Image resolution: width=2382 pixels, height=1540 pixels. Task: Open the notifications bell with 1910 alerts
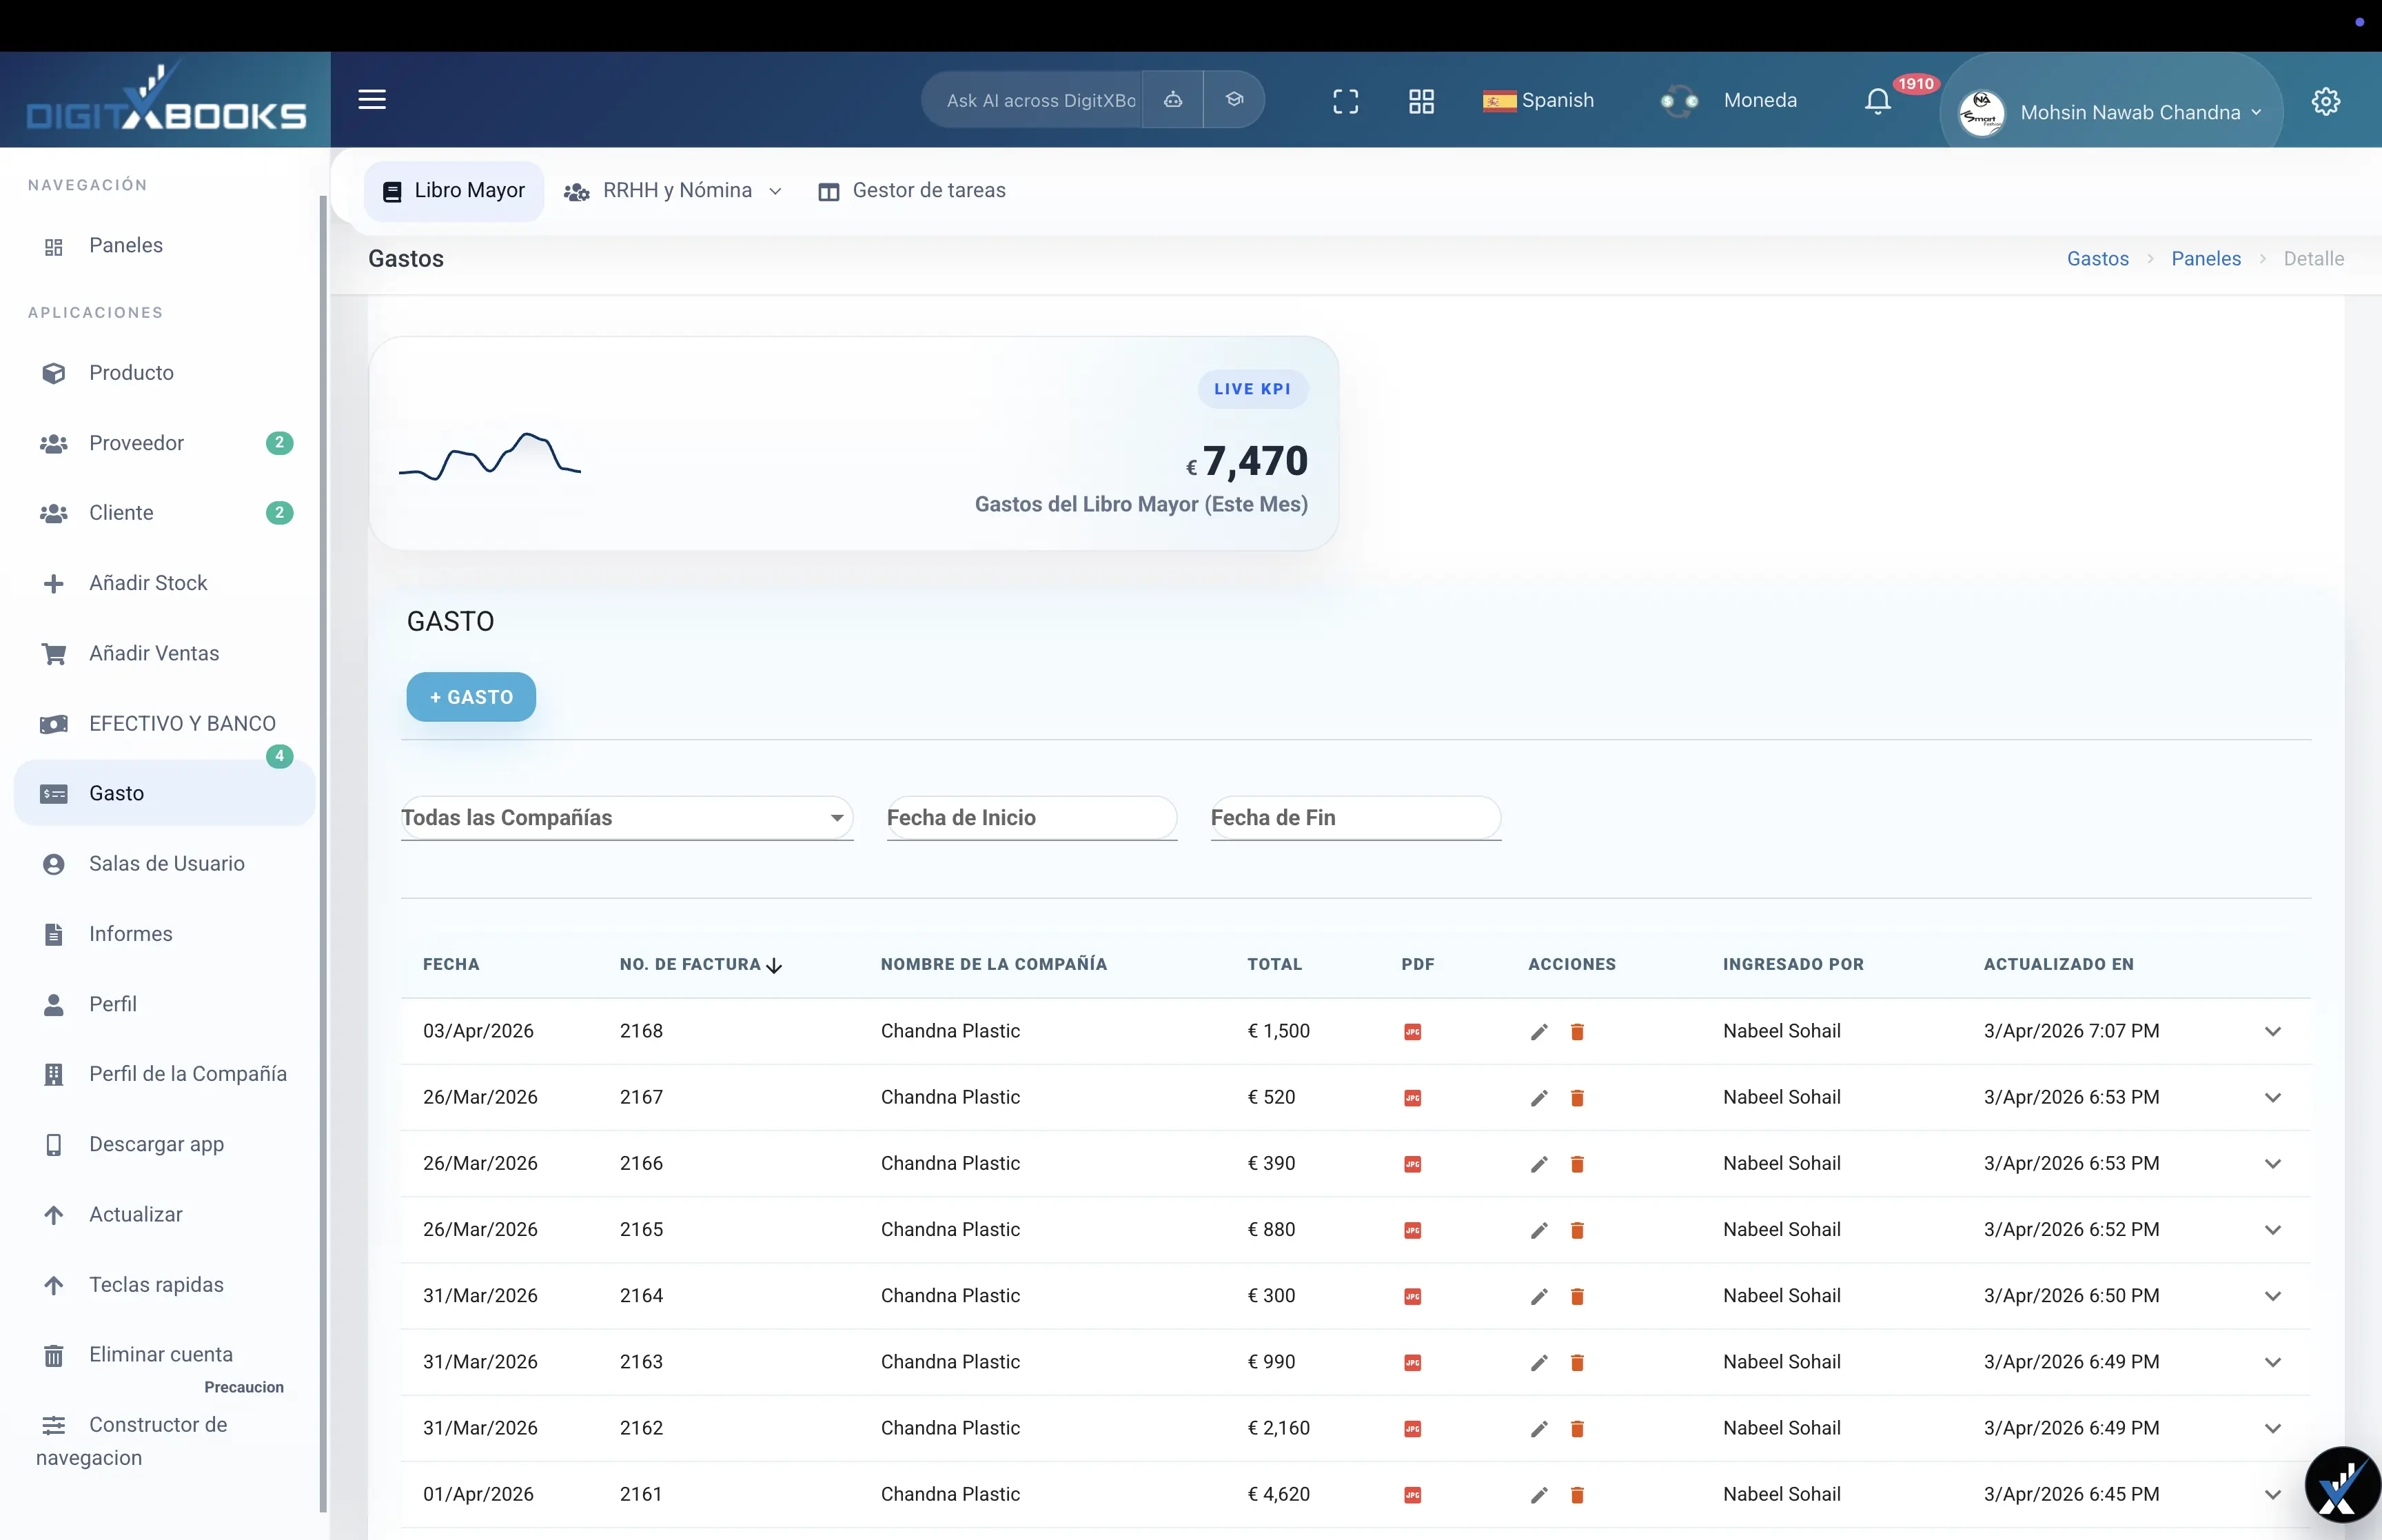(1876, 100)
